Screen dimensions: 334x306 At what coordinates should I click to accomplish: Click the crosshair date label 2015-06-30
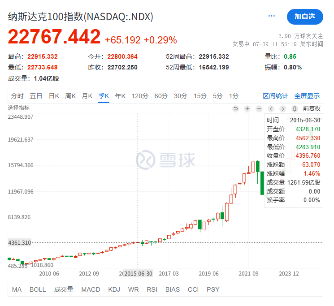pos(138,274)
